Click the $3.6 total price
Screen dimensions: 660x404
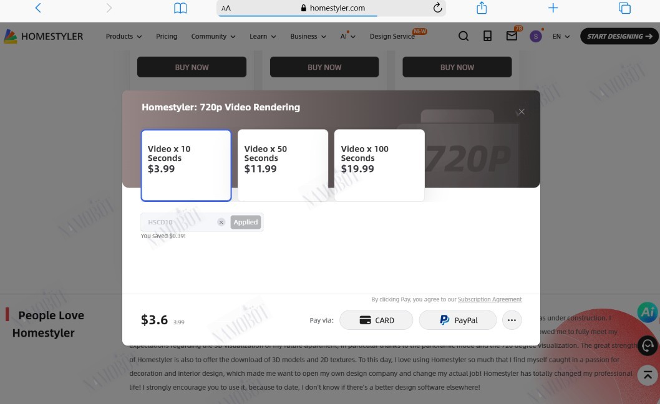pyautogui.click(x=154, y=320)
